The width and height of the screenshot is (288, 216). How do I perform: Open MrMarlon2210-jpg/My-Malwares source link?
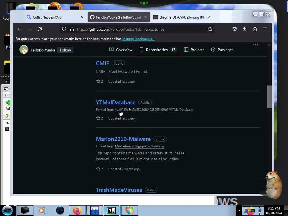pos(139,146)
